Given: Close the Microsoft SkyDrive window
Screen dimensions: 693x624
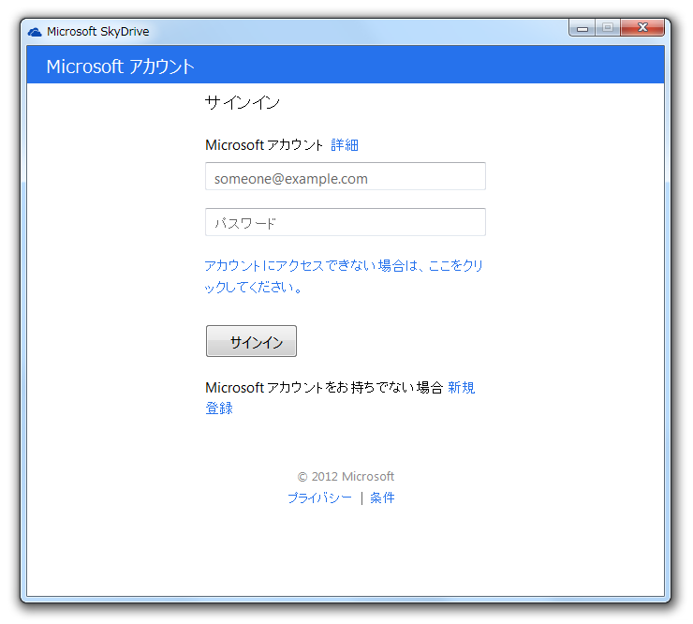Looking at the screenshot, I should click(x=642, y=28).
